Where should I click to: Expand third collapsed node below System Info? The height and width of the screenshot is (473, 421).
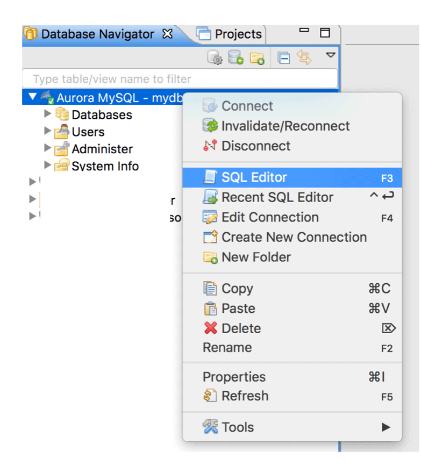[x=32, y=216]
